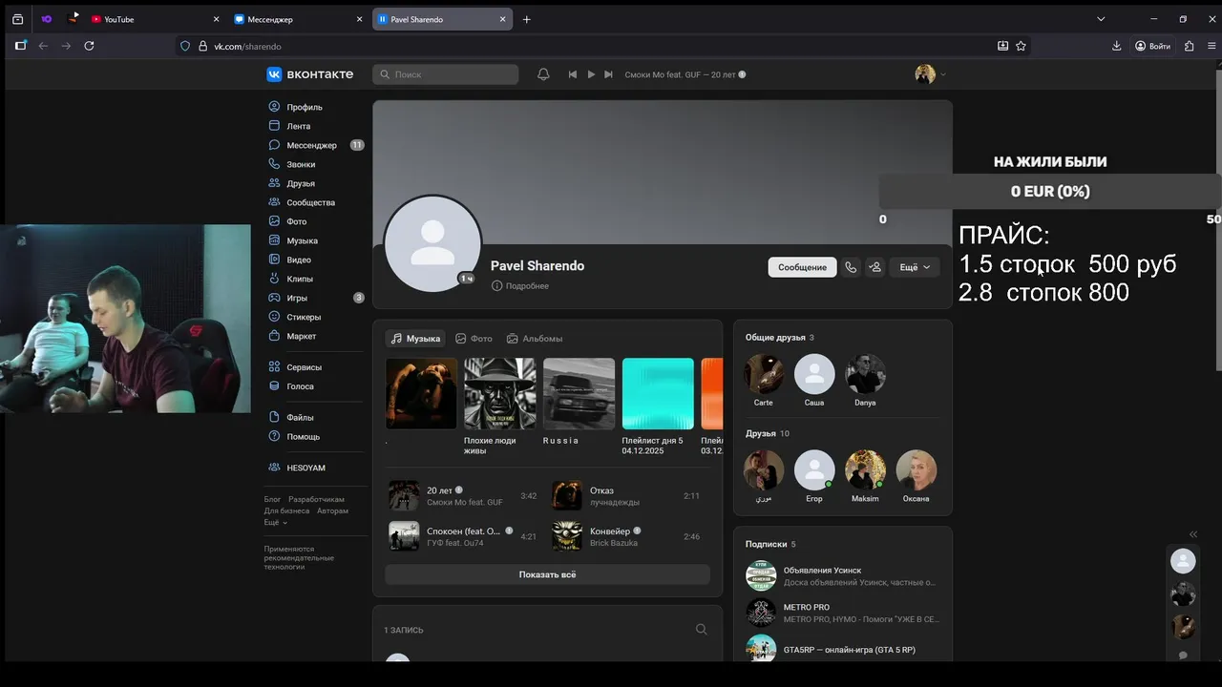Click the ВКонтакте logo

310,74
